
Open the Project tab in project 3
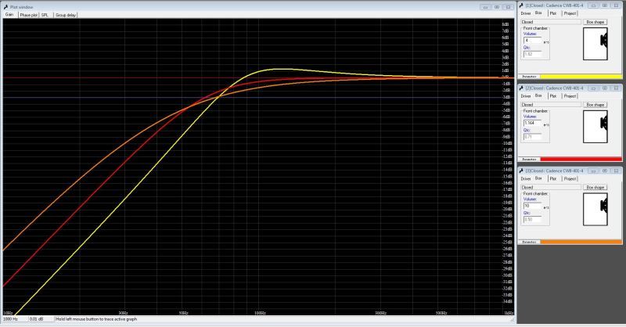[x=570, y=178]
